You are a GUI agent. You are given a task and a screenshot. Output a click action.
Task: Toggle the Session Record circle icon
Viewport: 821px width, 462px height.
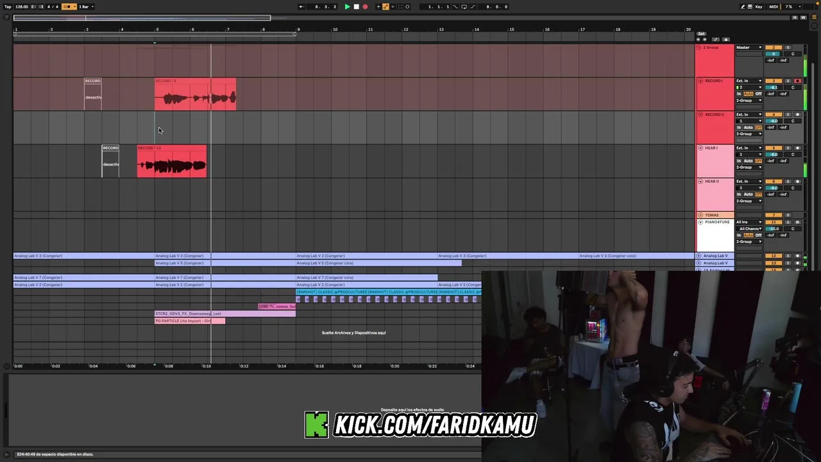[x=407, y=6]
